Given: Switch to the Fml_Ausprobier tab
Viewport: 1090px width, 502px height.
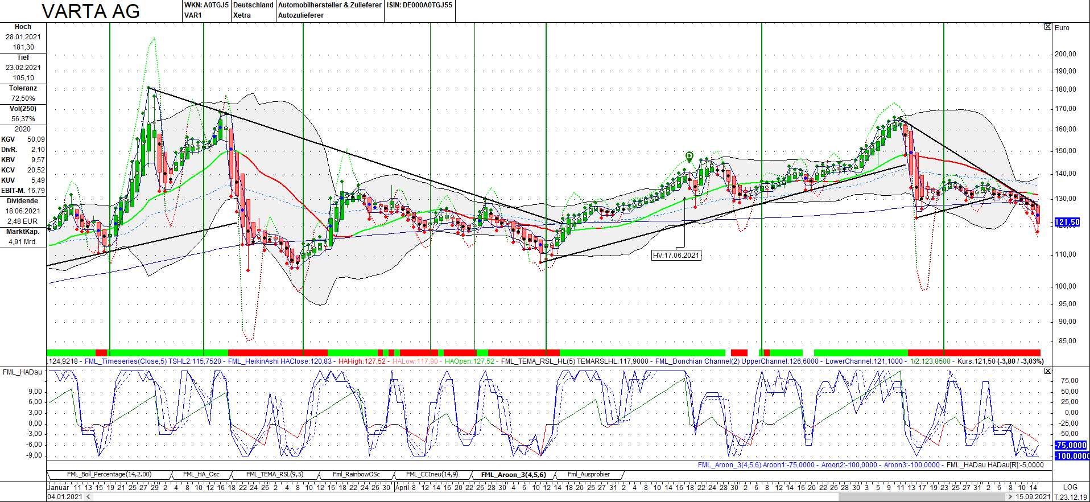Looking at the screenshot, I should click(x=588, y=474).
